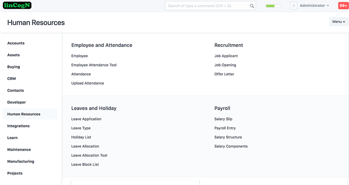Open Projects module in sidebar

pos(15,173)
